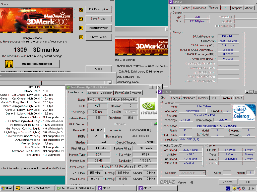
Task: Open the PowerColor Giveaway tab in GPU-Z
Action: (x=128, y=93)
